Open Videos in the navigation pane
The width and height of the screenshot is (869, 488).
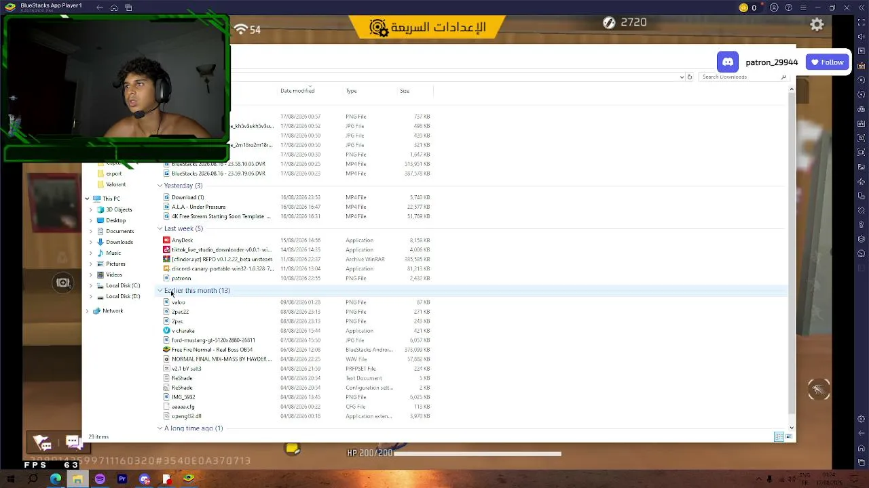113,274
